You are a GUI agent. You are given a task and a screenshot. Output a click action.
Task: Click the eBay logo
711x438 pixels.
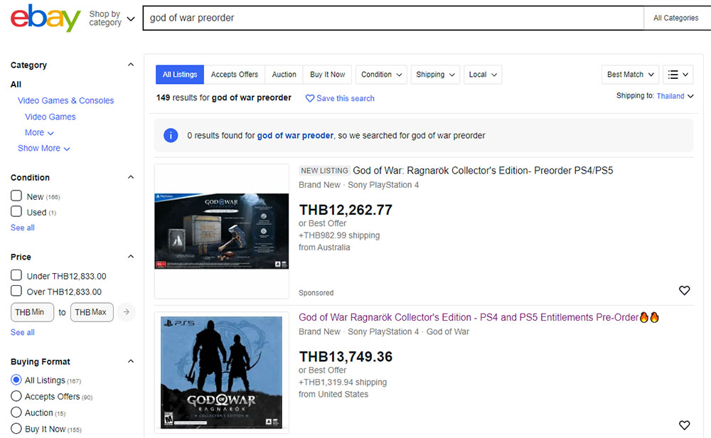click(x=46, y=18)
